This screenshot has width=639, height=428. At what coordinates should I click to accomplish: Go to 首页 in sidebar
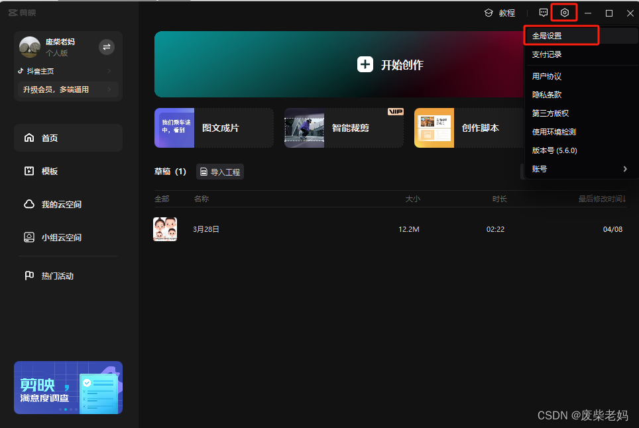pyautogui.click(x=68, y=138)
